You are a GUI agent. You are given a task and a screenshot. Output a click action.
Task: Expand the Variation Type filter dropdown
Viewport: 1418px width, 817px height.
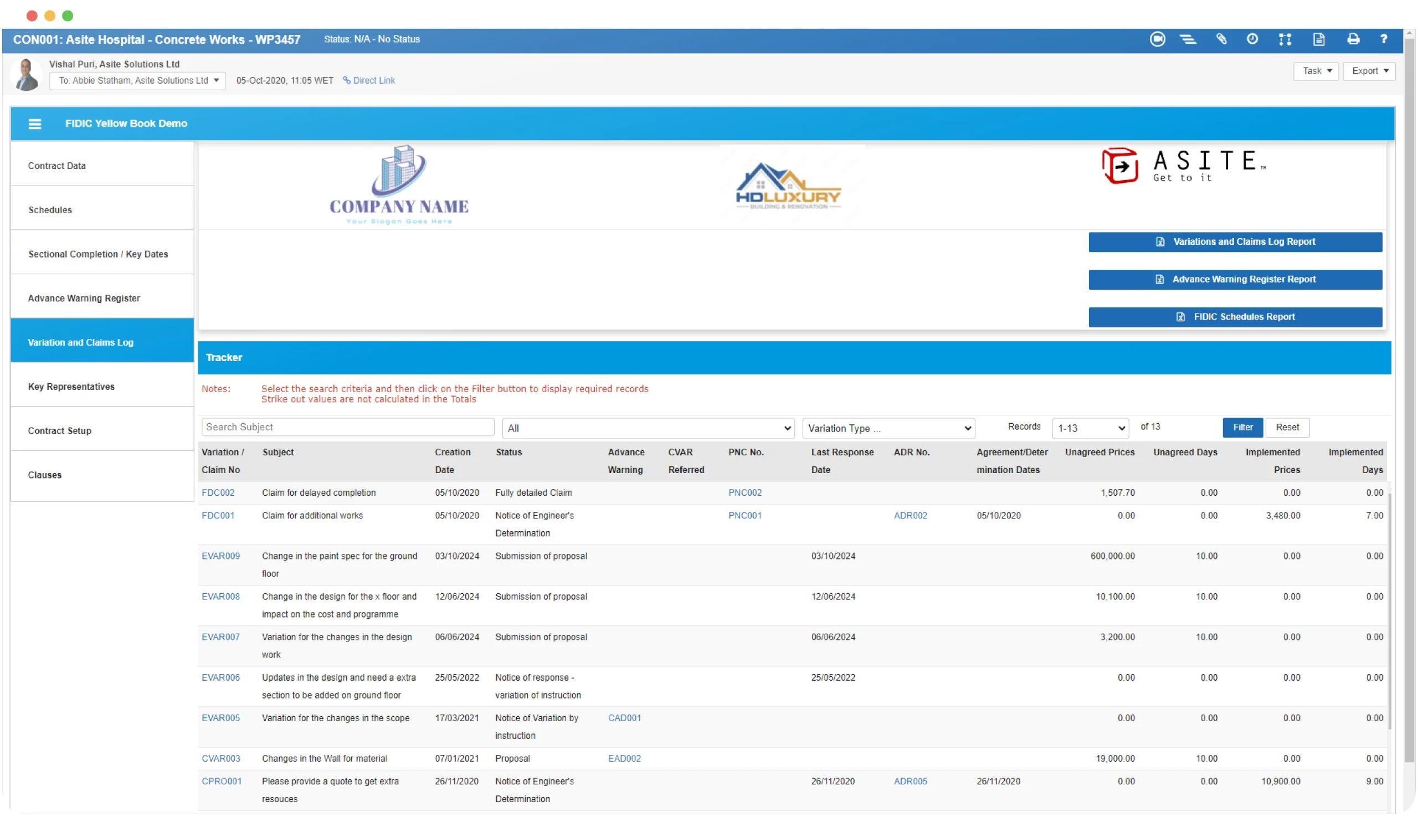pyautogui.click(x=888, y=428)
